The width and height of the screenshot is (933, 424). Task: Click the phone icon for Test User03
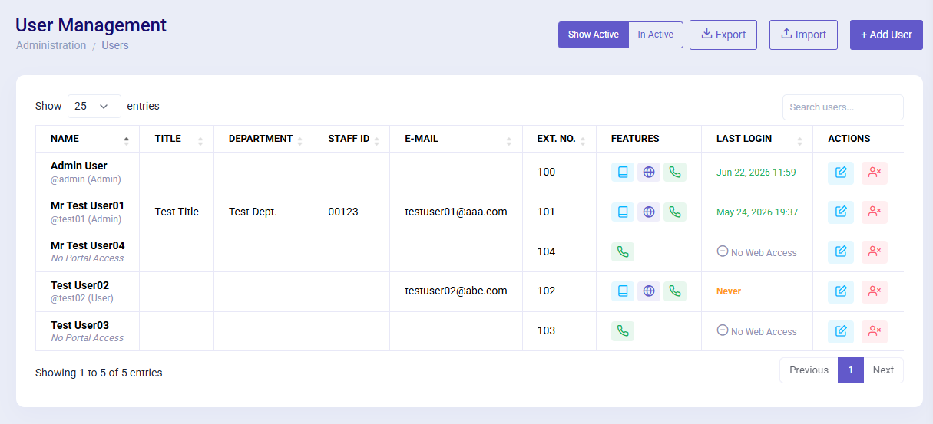click(623, 331)
